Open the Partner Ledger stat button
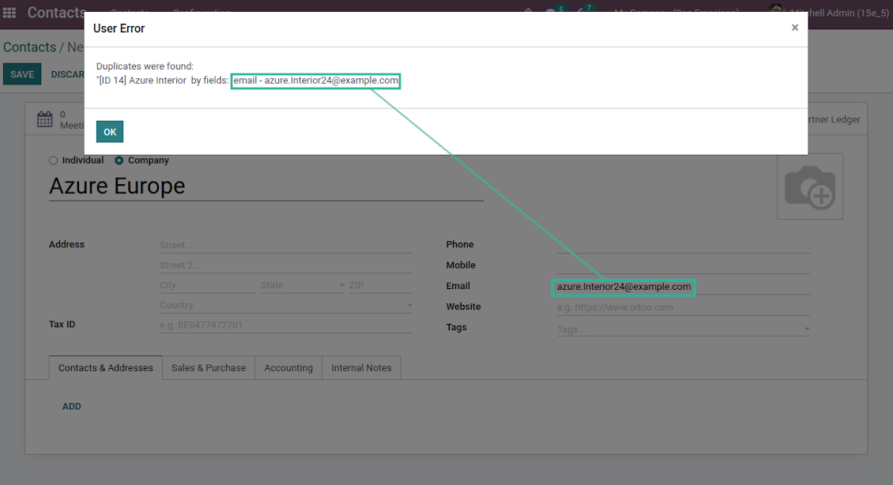The width and height of the screenshot is (893, 485). click(x=834, y=119)
